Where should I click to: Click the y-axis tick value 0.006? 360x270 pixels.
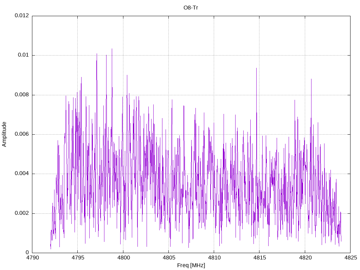(x=22, y=134)
